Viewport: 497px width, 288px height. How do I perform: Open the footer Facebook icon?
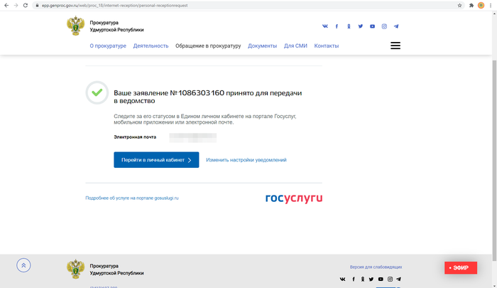pos(354,279)
